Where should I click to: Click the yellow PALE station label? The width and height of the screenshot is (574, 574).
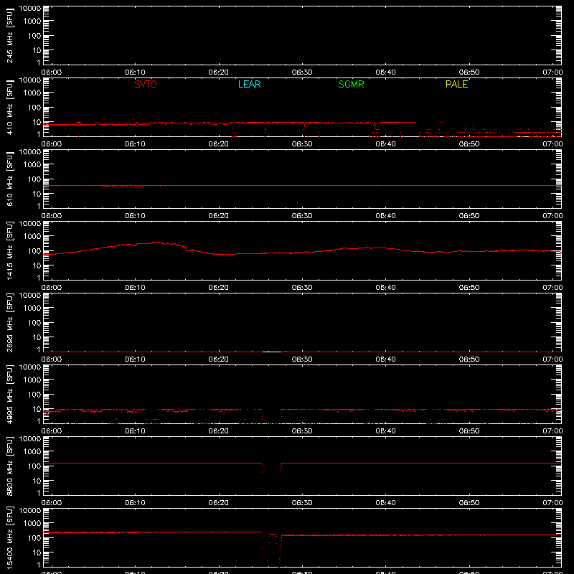click(x=456, y=84)
